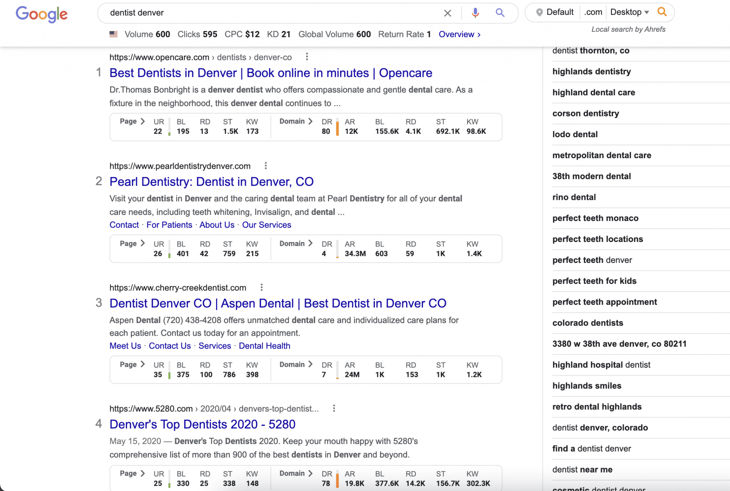The width and height of the screenshot is (730, 491).
Task: Open Meet Us sitelink
Action: [125, 346]
